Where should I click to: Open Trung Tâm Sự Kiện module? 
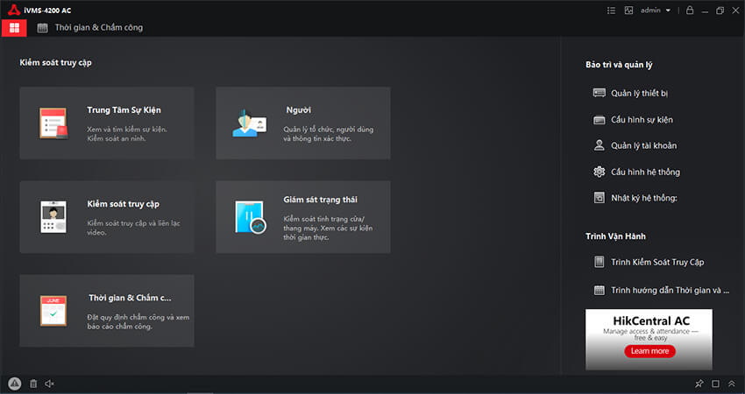[x=106, y=123]
